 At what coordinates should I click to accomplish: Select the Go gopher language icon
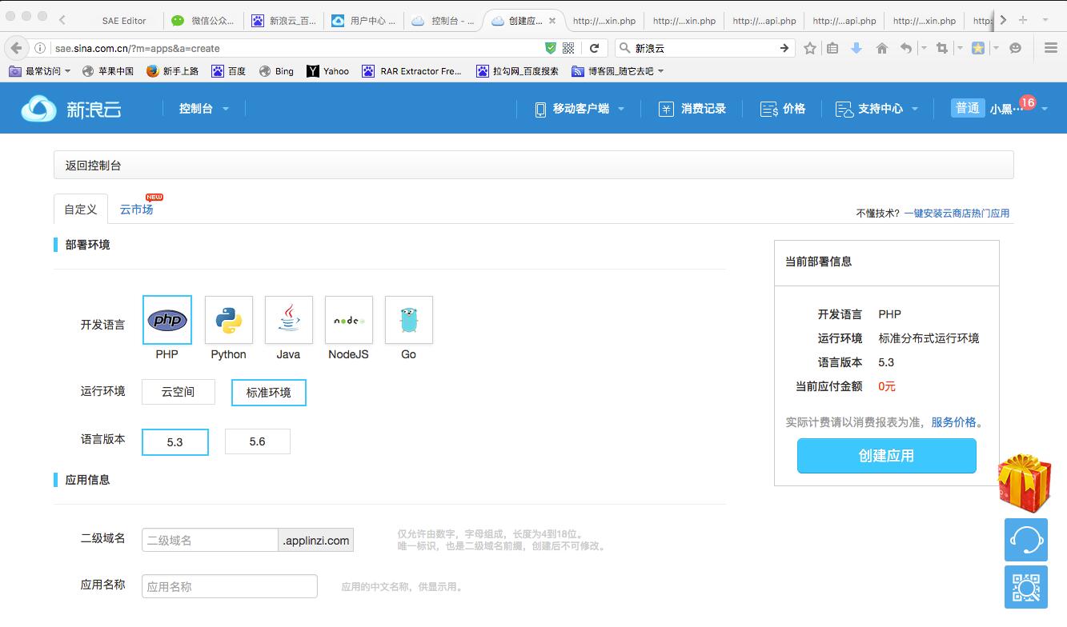[x=409, y=320]
